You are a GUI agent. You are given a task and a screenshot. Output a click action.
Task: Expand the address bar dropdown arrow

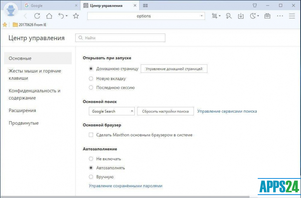coord(202,16)
